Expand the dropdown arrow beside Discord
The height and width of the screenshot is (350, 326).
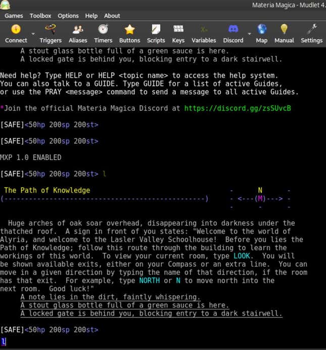(x=249, y=34)
